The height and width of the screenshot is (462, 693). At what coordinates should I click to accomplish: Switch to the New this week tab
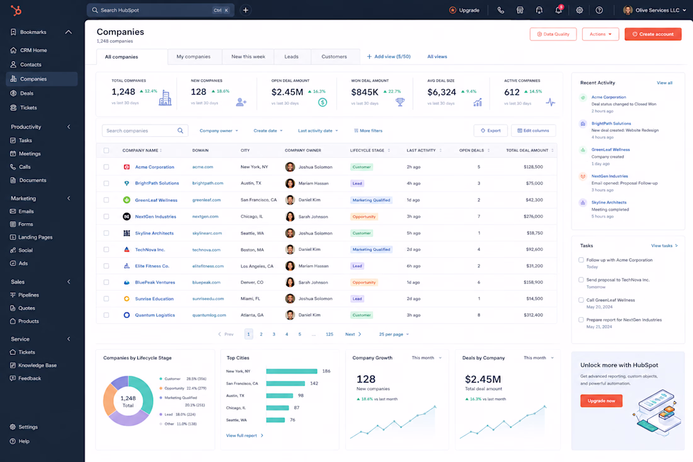pyautogui.click(x=248, y=57)
